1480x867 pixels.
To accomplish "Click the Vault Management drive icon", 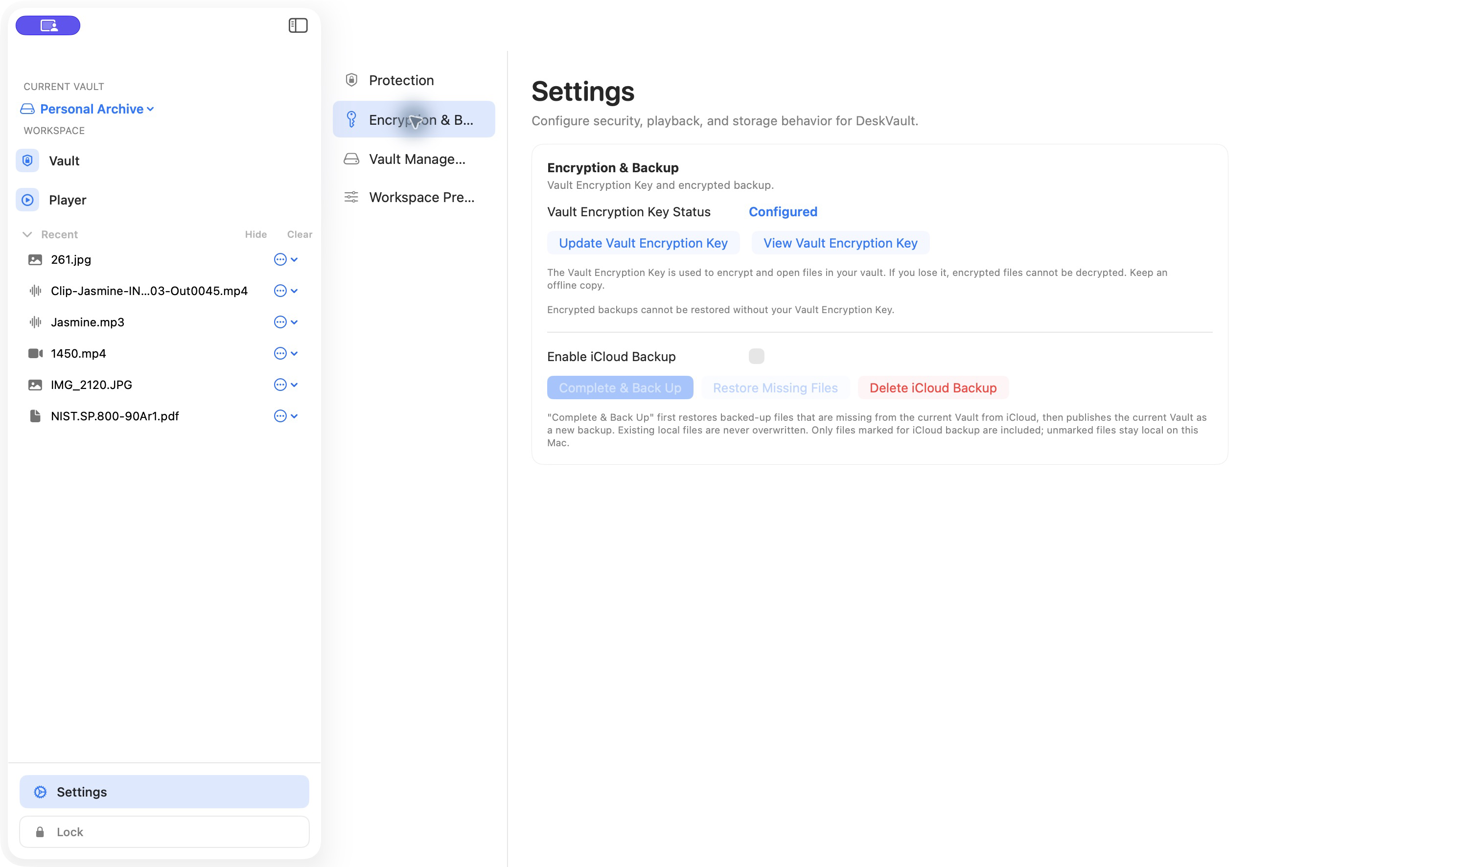I will click(x=351, y=159).
